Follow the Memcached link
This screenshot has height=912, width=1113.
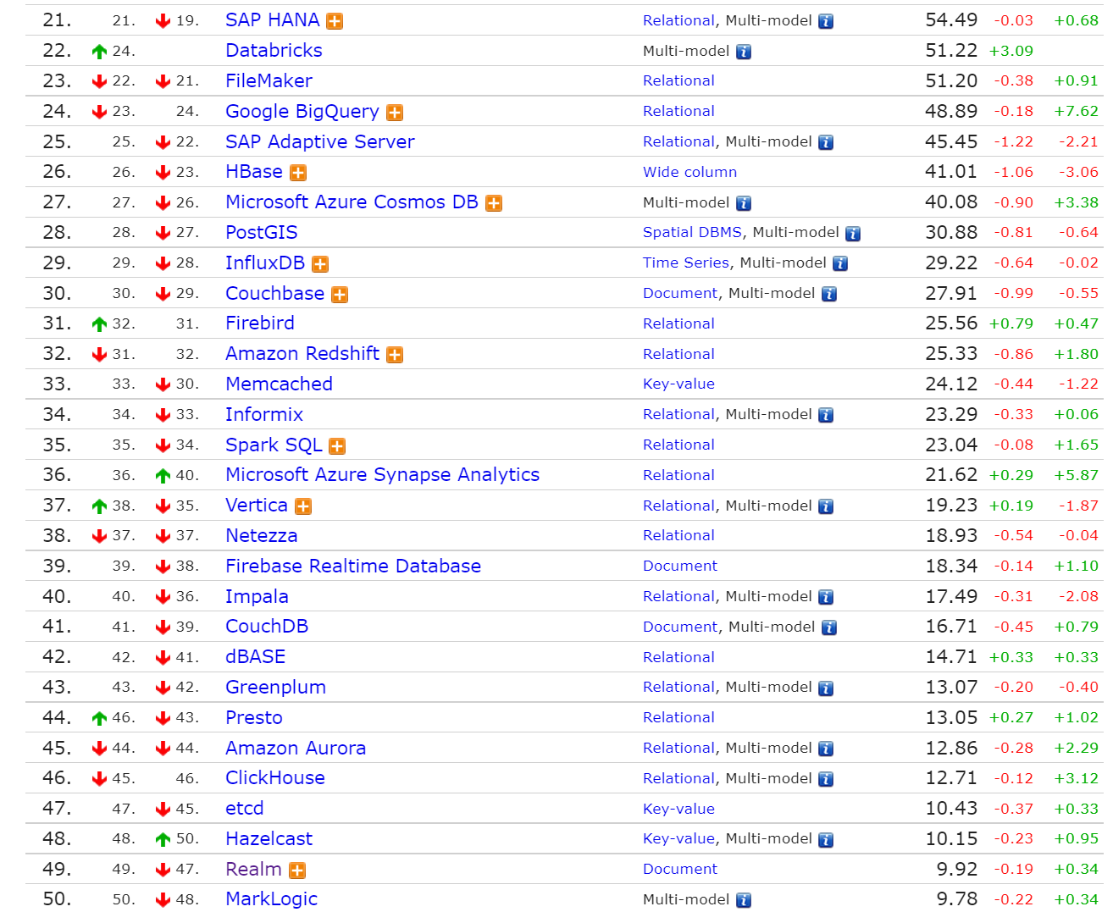tap(279, 384)
